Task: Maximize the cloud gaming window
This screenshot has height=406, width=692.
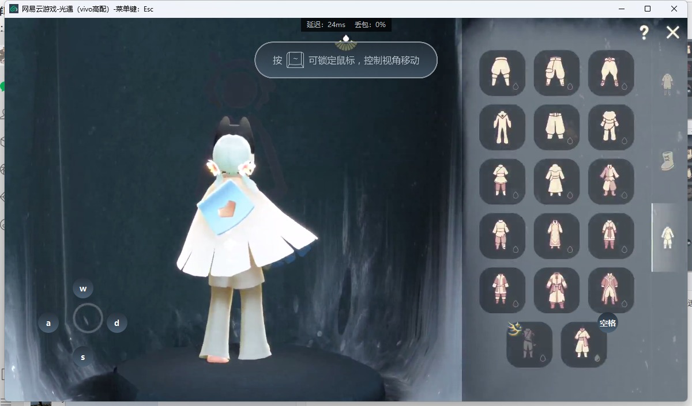Action: pyautogui.click(x=648, y=9)
